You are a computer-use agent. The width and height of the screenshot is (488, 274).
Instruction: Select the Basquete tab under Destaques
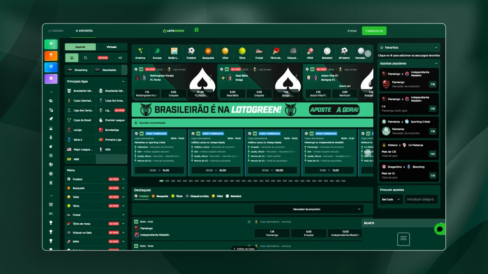point(160,196)
